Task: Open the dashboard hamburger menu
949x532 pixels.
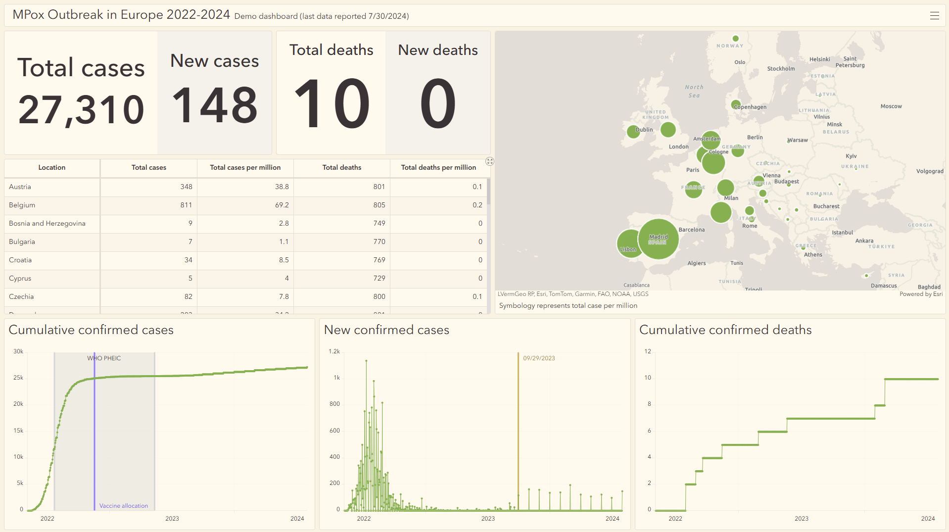Action: click(x=935, y=15)
